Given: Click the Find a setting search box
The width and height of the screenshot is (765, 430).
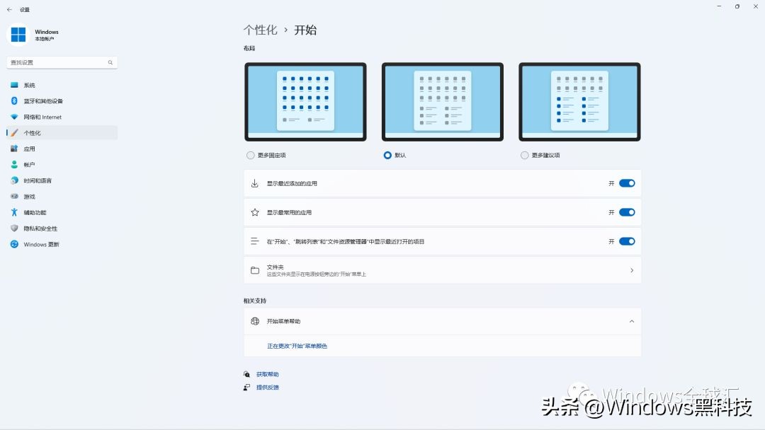Looking at the screenshot, I should (x=62, y=62).
